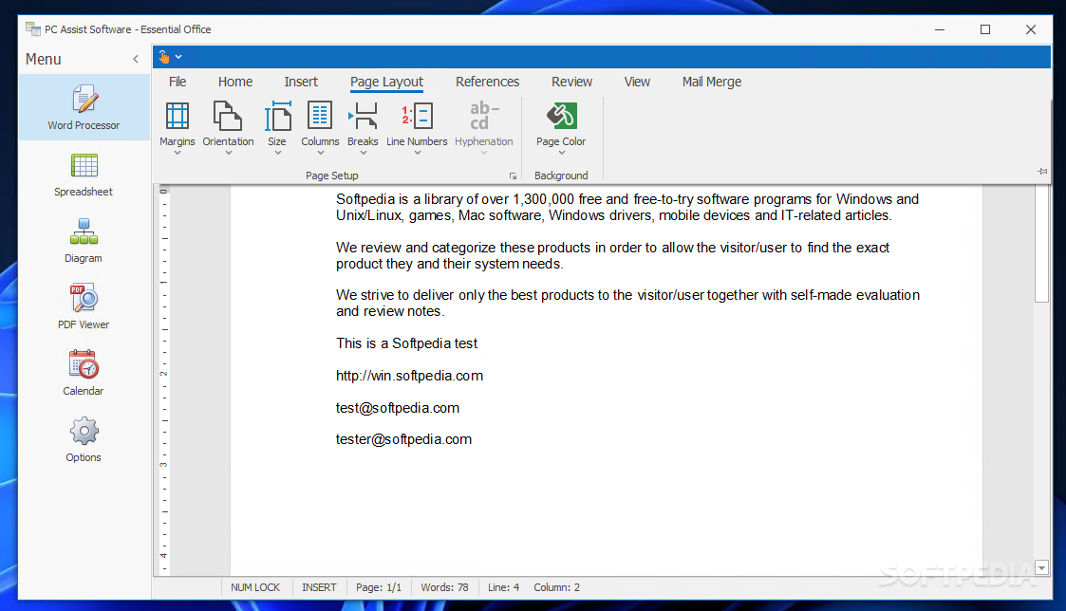Expand the Line Numbers dropdown arrow
The height and width of the screenshot is (611, 1066).
tap(417, 153)
